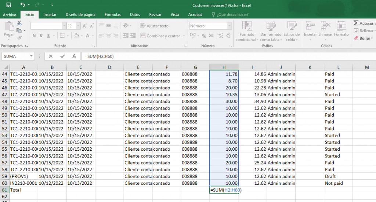The image size is (376, 202).
Task: Click the Save icon in quick access toolbar
Action: tap(8, 5)
